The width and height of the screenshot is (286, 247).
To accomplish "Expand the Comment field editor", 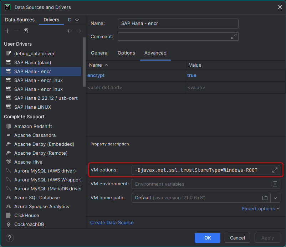I will tap(234, 36).
